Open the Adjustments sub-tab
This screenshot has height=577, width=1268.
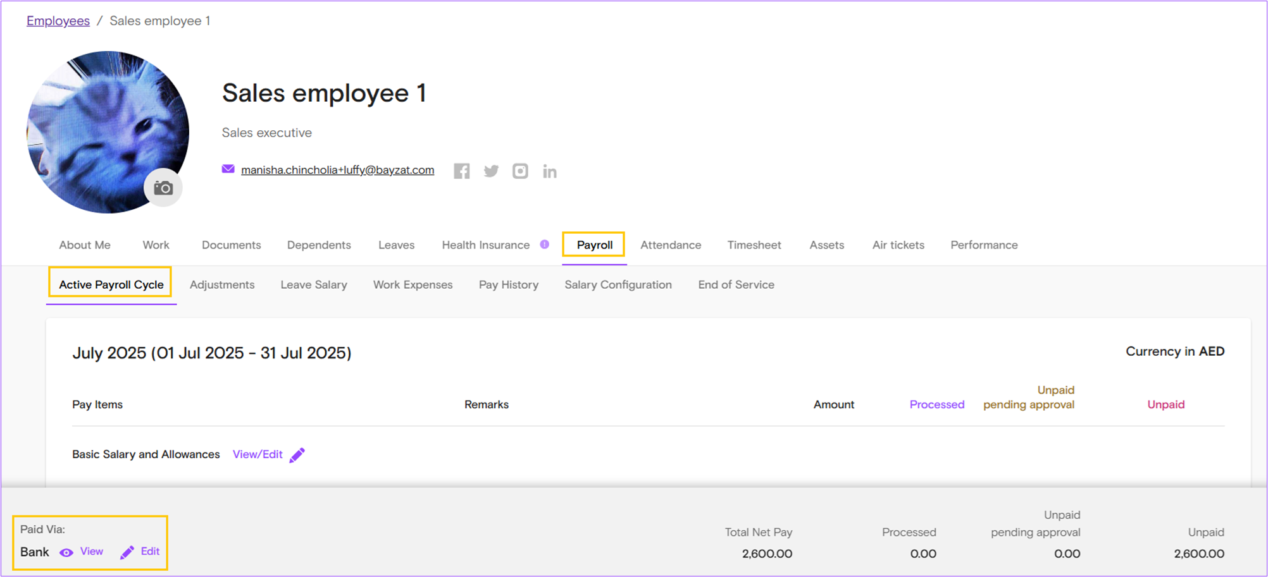tap(222, 284)
